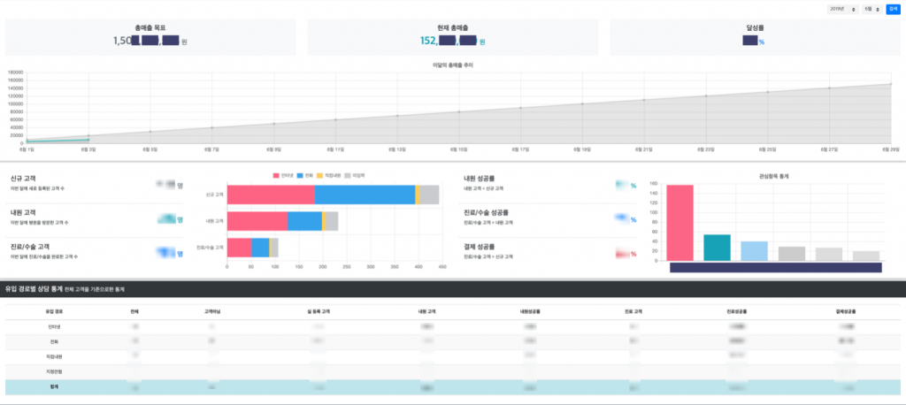This screenshot has height=405, width=906.
Task: Click the blue 검색 search button
Action: click(892, 8)
